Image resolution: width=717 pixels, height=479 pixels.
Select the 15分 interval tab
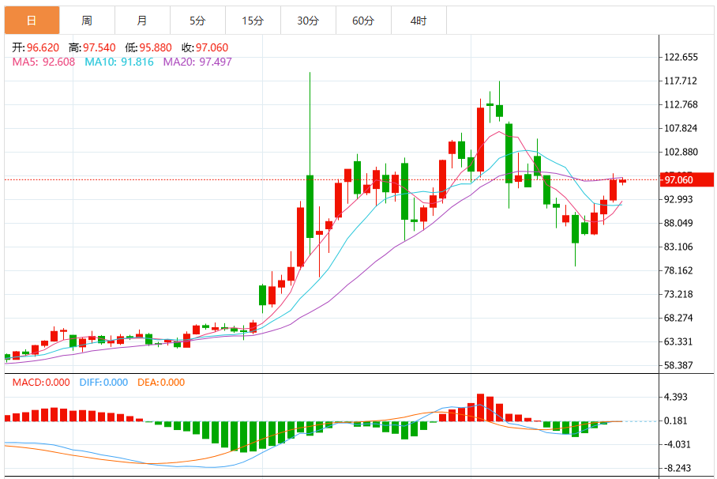click(x=253, y=21)
